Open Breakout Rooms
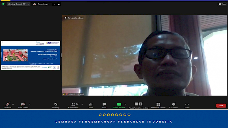 tap(158, 105)
